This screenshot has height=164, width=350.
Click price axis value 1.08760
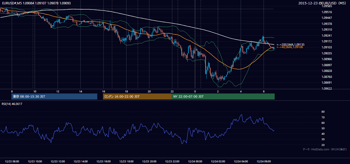(327, 77)
